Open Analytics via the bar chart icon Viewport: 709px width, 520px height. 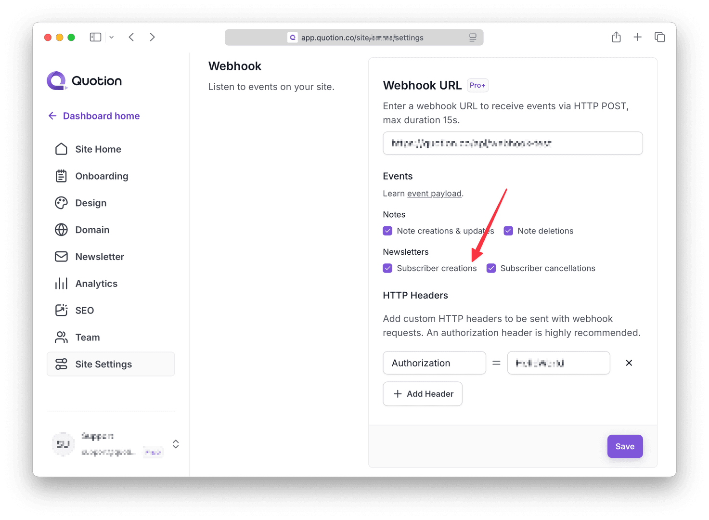61,284
